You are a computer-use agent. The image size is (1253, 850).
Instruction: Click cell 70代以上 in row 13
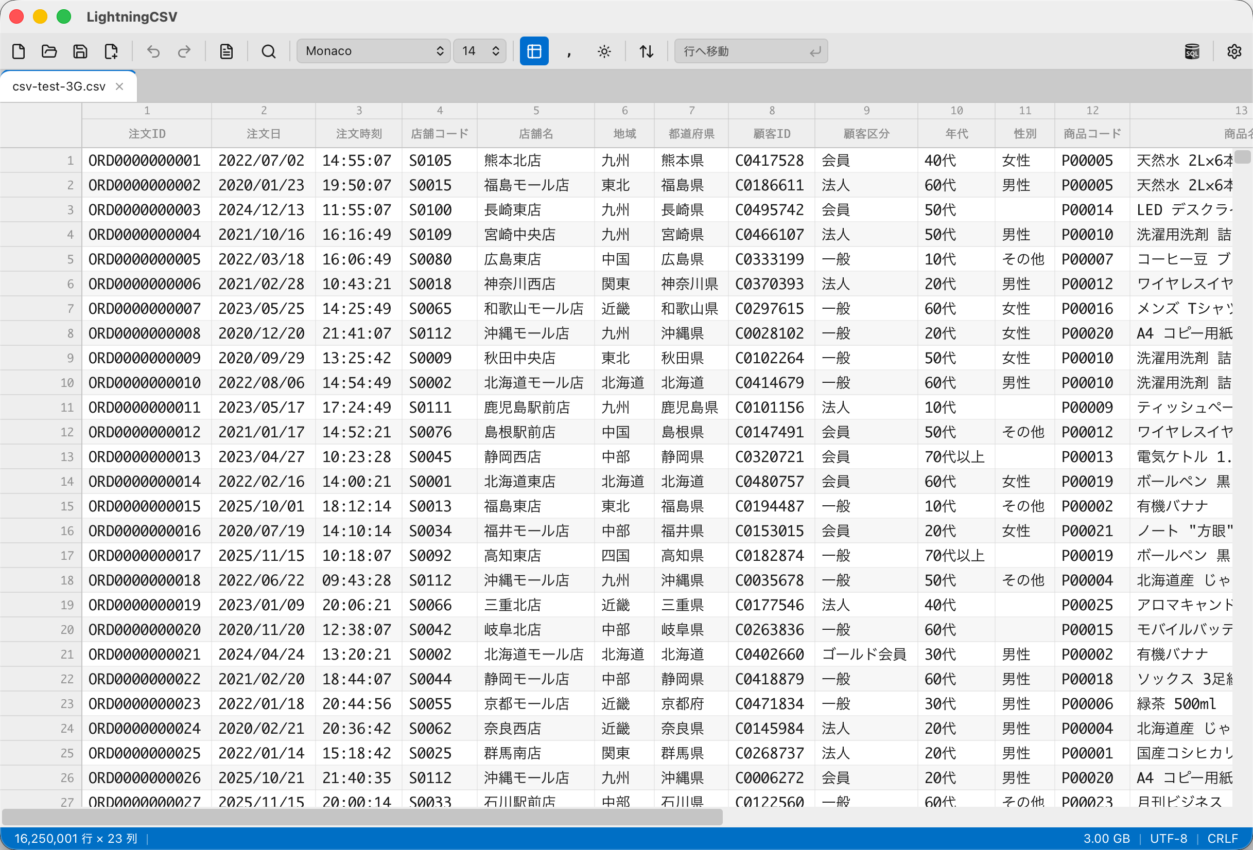tap(956, 457)
